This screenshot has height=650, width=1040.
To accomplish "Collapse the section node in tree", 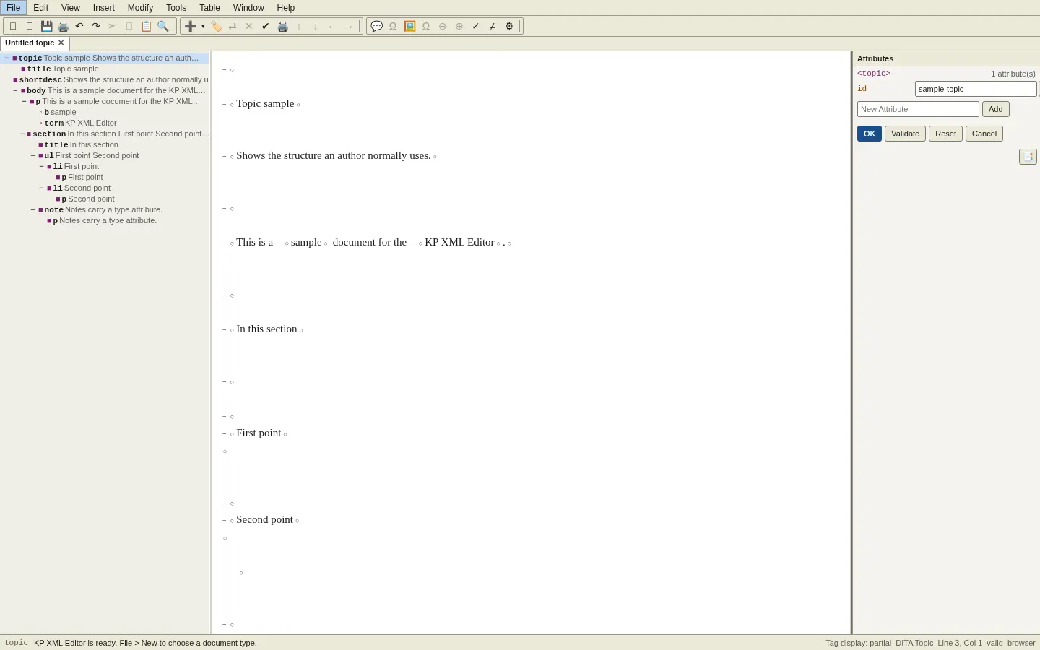I will click(x=22, y=134).
